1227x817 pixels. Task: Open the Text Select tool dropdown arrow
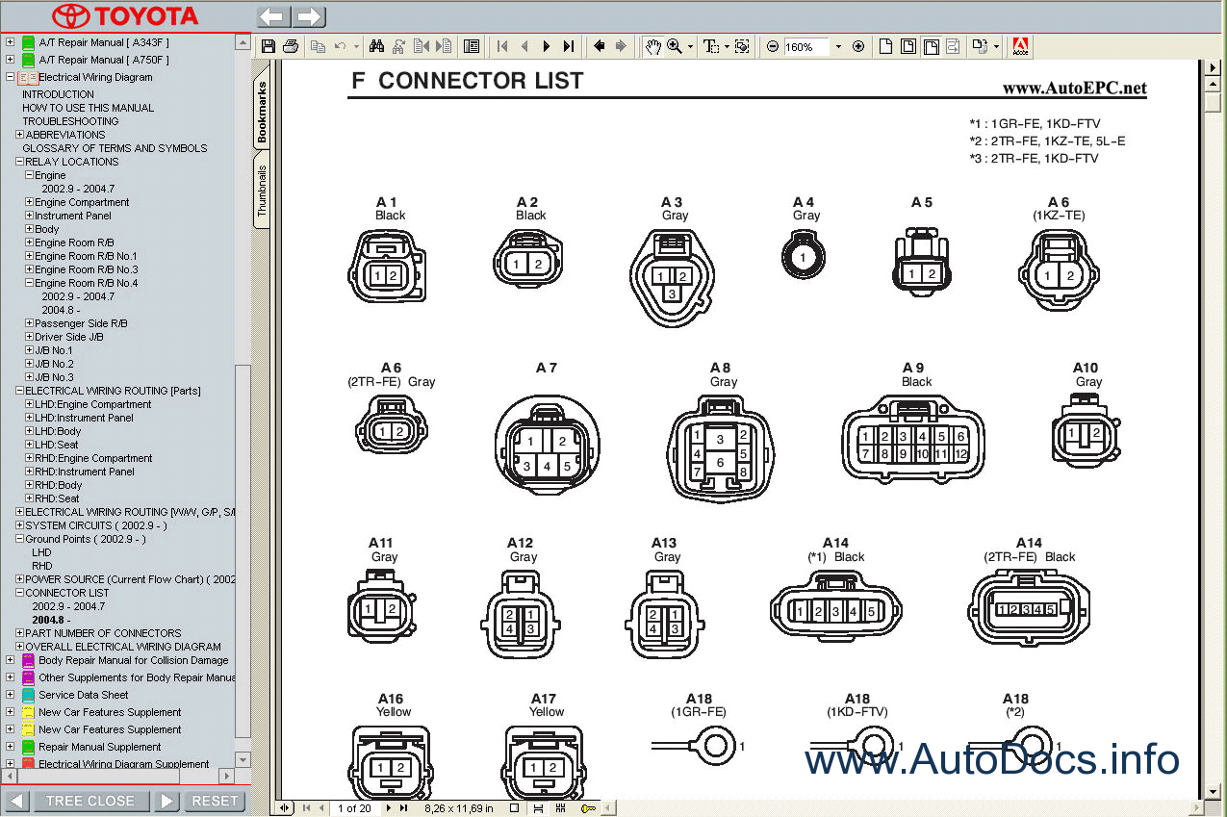pos(727,46)
